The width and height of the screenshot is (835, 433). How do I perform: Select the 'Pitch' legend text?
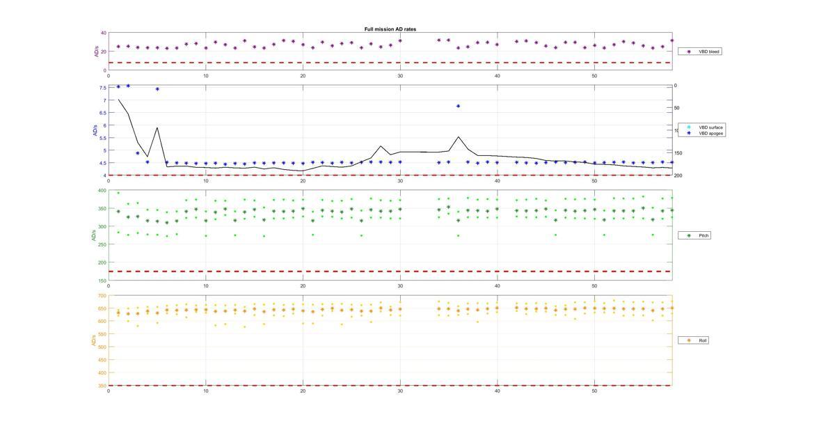click(703, 235)
